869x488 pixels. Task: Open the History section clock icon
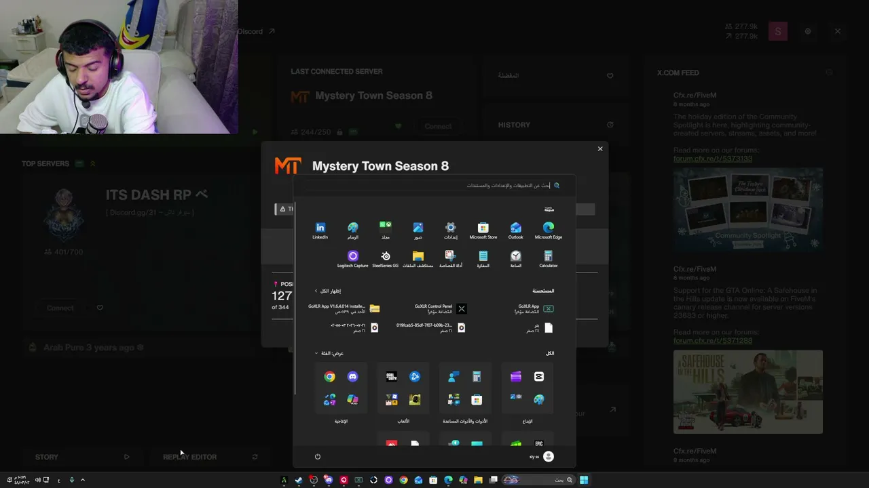(610, 125)
